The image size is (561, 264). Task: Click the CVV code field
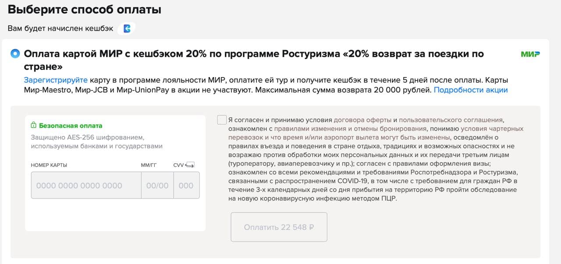186,185
